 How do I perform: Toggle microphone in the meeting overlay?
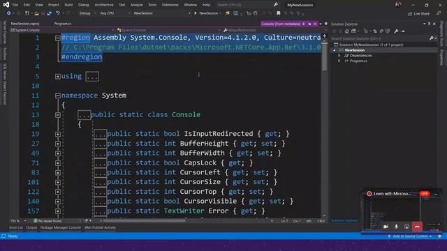coord(396,227)
